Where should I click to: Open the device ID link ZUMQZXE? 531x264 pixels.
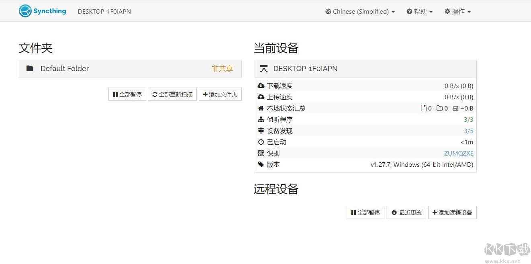coord(459,153)
